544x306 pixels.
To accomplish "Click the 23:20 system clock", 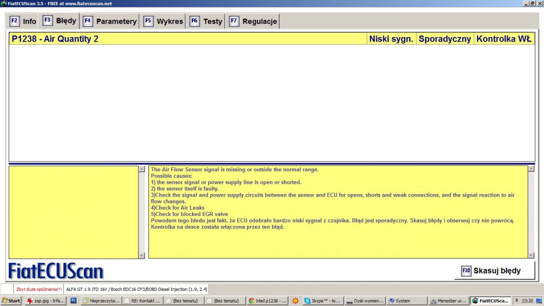I will point(527,301).
